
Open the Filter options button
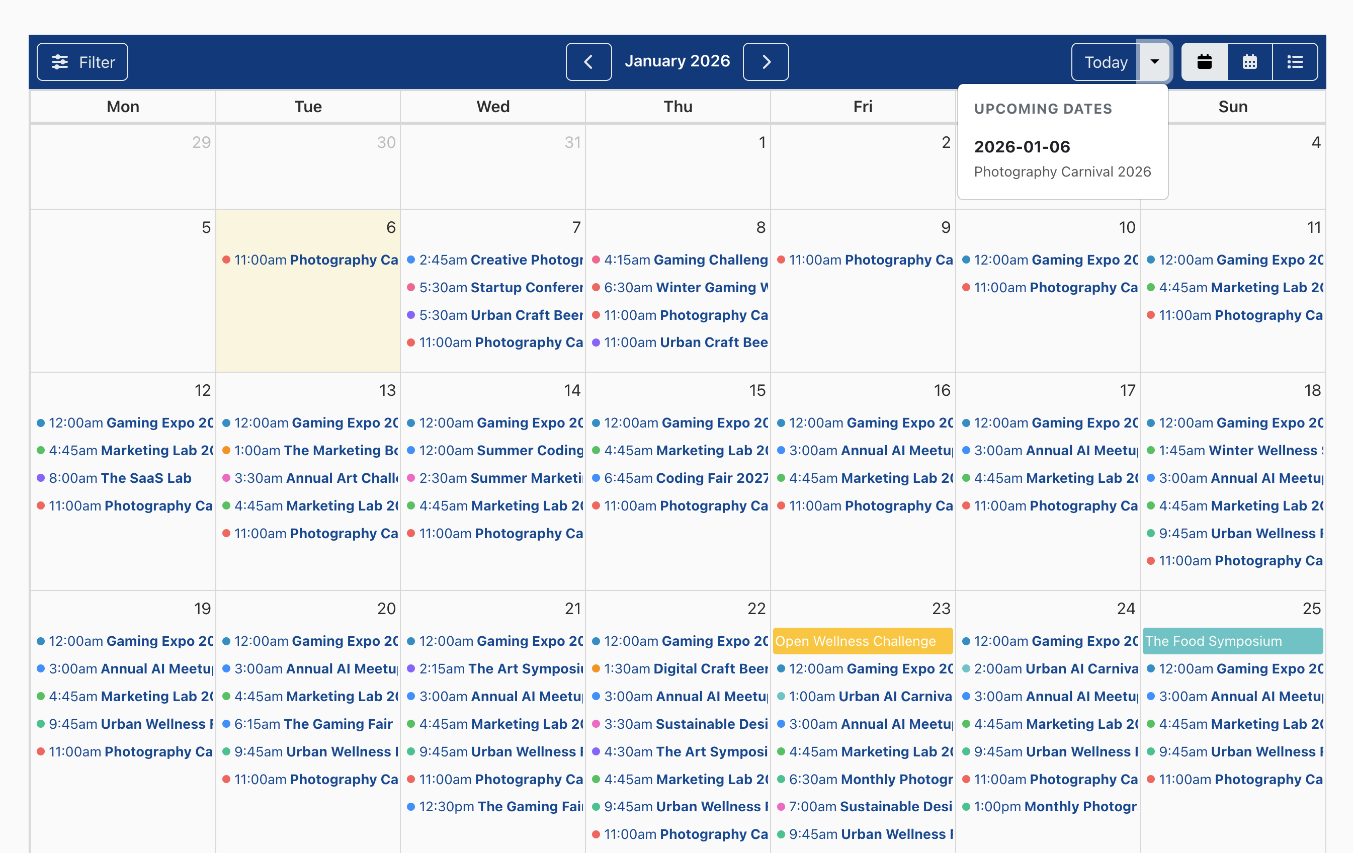click(82, 62)
